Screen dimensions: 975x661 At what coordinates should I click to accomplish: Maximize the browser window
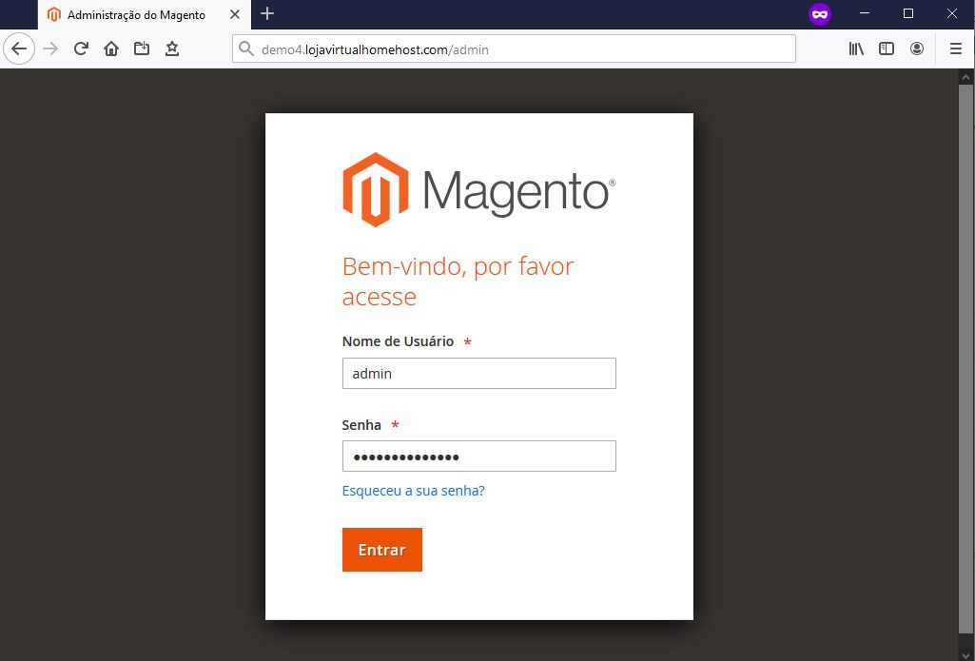pos(908,13)
